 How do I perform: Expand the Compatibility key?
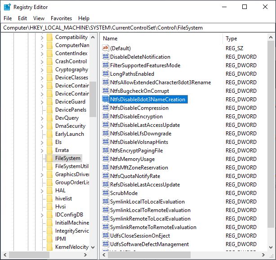(x=42, y=37)
